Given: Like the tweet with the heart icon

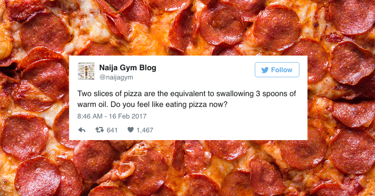Looking at the screenshot, I should [130, 130].
